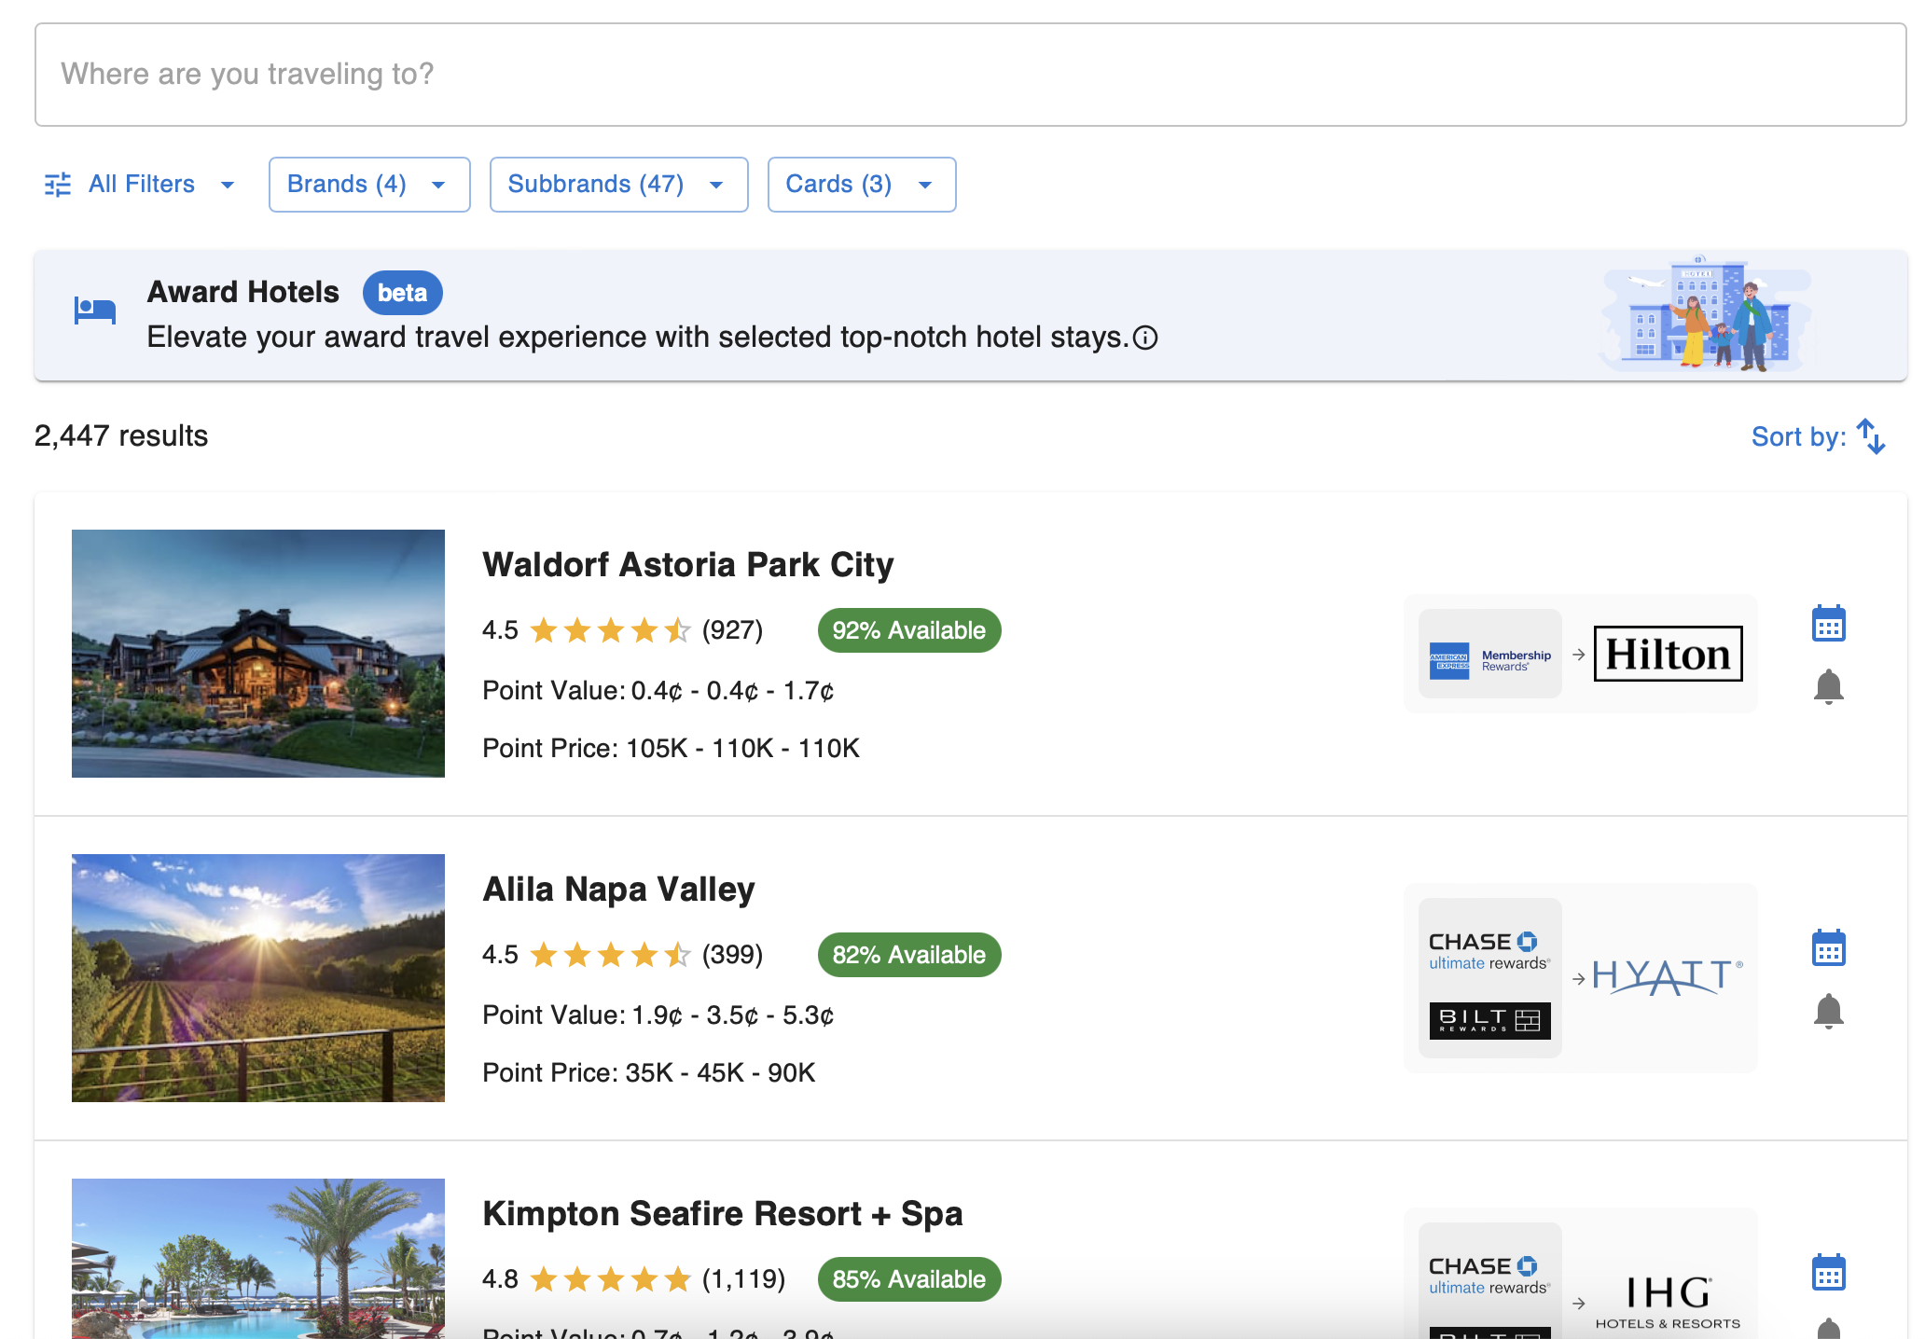Click the Waldorf Astoria 4.5 star rating
The height and width of the screenshot is (1339, 1925).
coord(610,631)
